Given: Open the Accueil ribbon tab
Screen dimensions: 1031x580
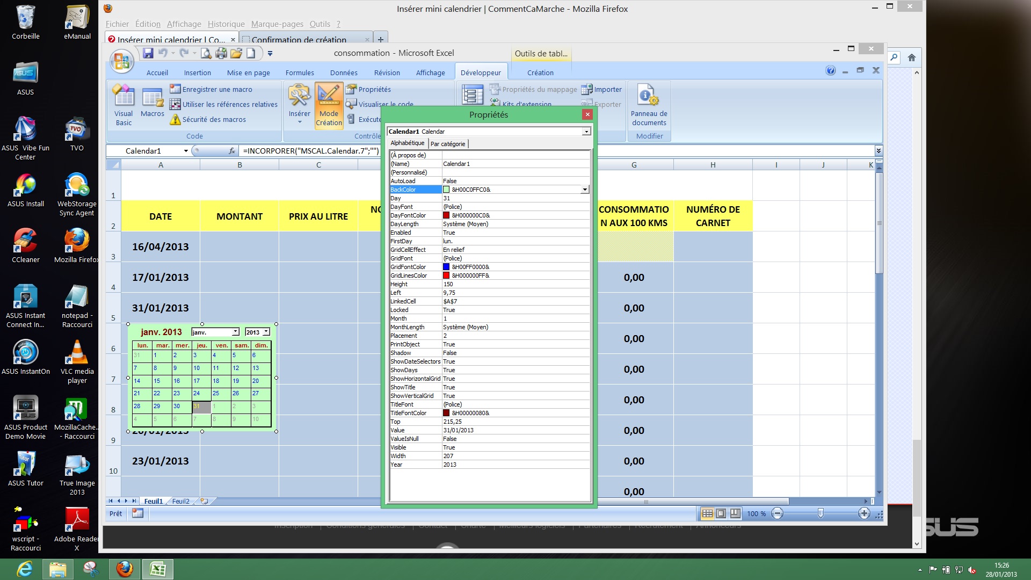Looking at the screenshot, I should [x=157, y=73].
